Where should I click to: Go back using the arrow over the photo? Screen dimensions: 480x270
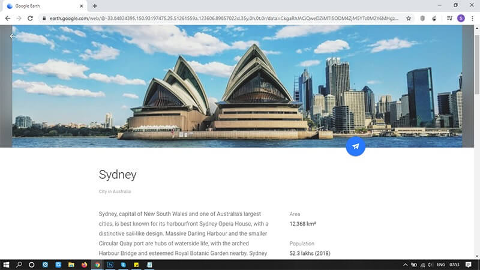click(x=13, y=36)
